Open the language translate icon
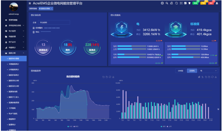Viewport: 223px width, 132px height. coord(185,3)
